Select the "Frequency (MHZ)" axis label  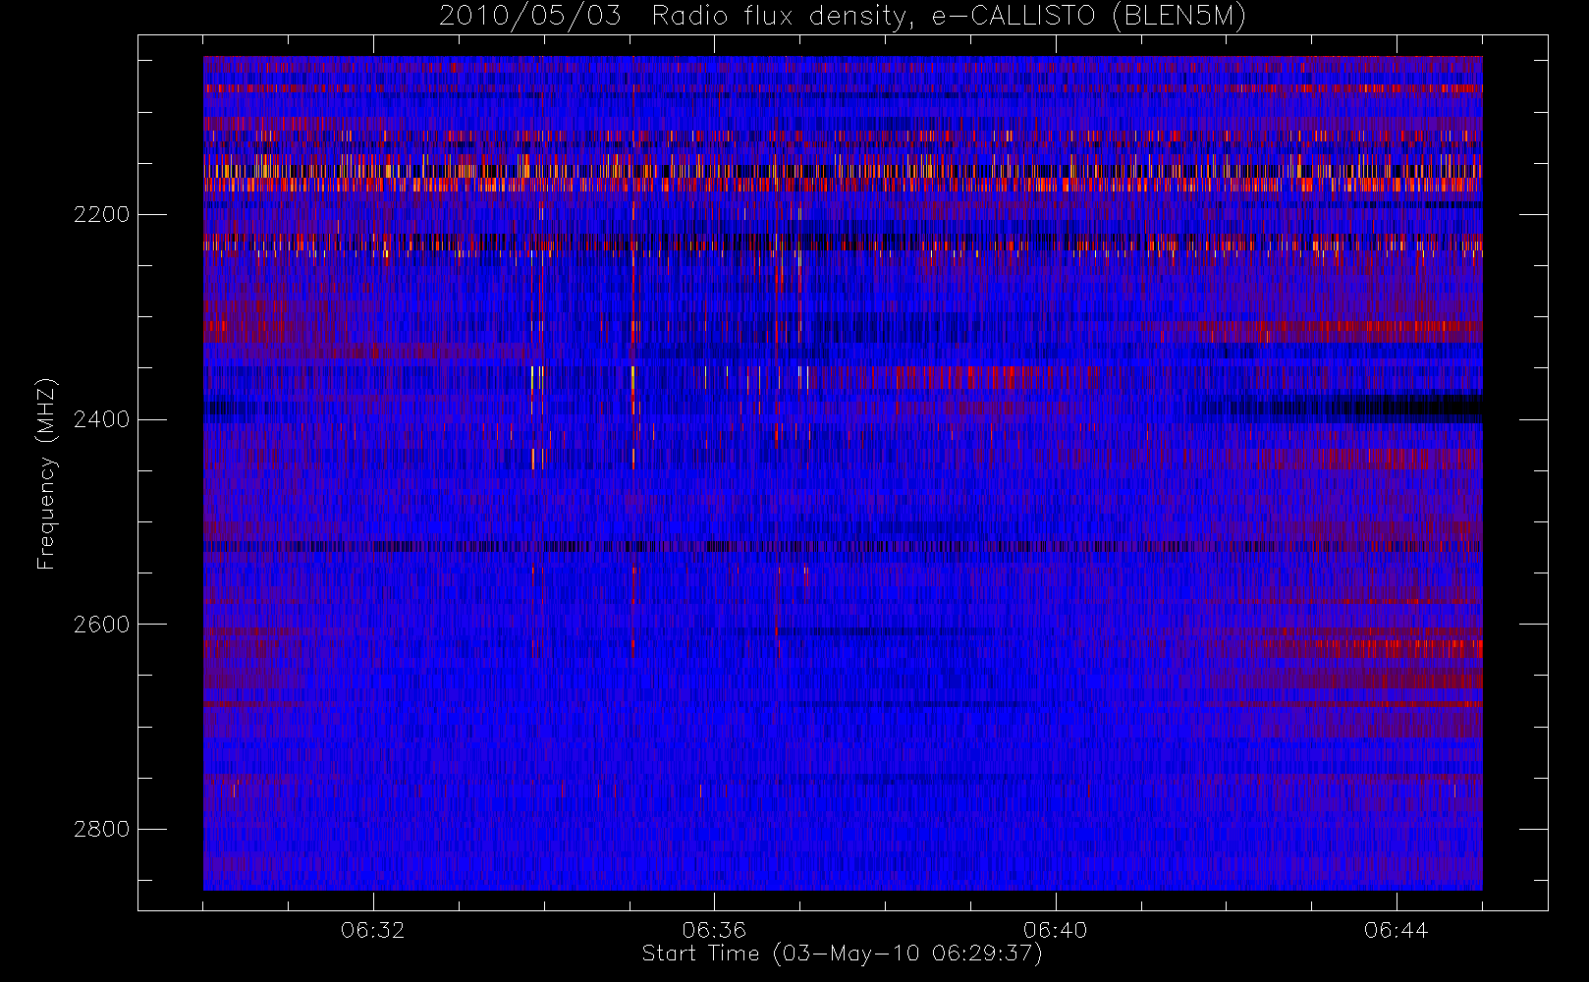[46, 473]
